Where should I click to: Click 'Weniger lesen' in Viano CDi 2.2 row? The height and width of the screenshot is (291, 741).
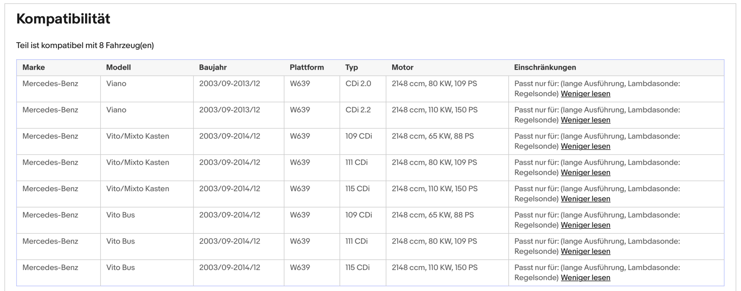[x=585, y=120]
